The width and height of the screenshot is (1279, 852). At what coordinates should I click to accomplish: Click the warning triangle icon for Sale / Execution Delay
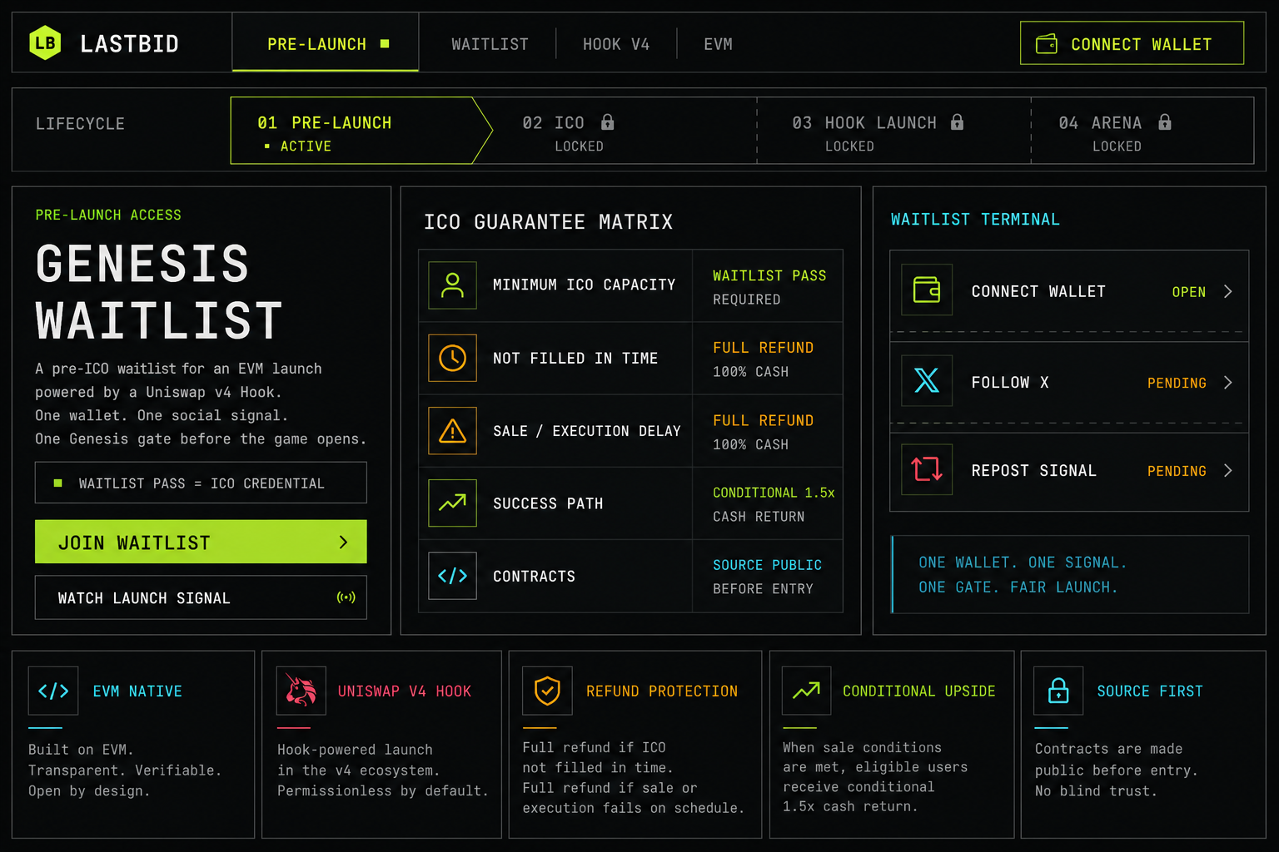(452, 430)
